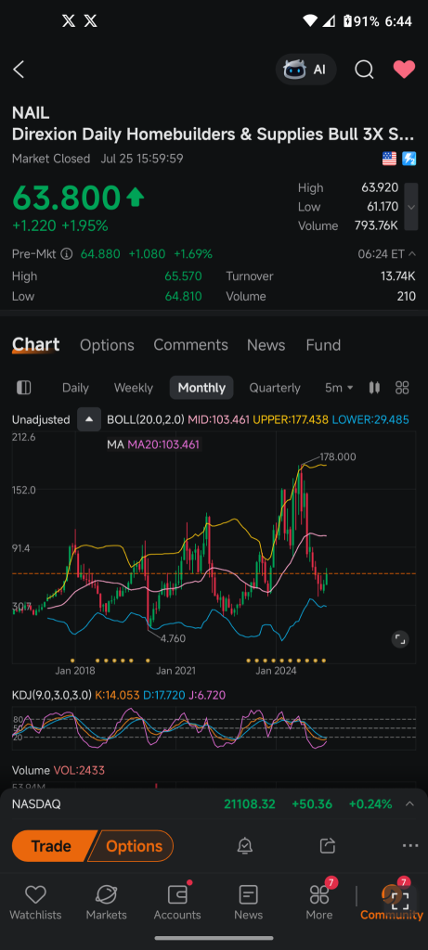Tap the Volume 793.76K value

click(x=376, y=226)
